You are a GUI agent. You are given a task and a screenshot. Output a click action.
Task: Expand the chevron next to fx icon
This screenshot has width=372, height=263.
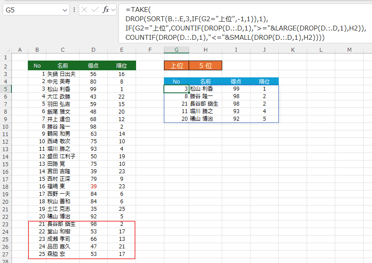click(113, 10)
